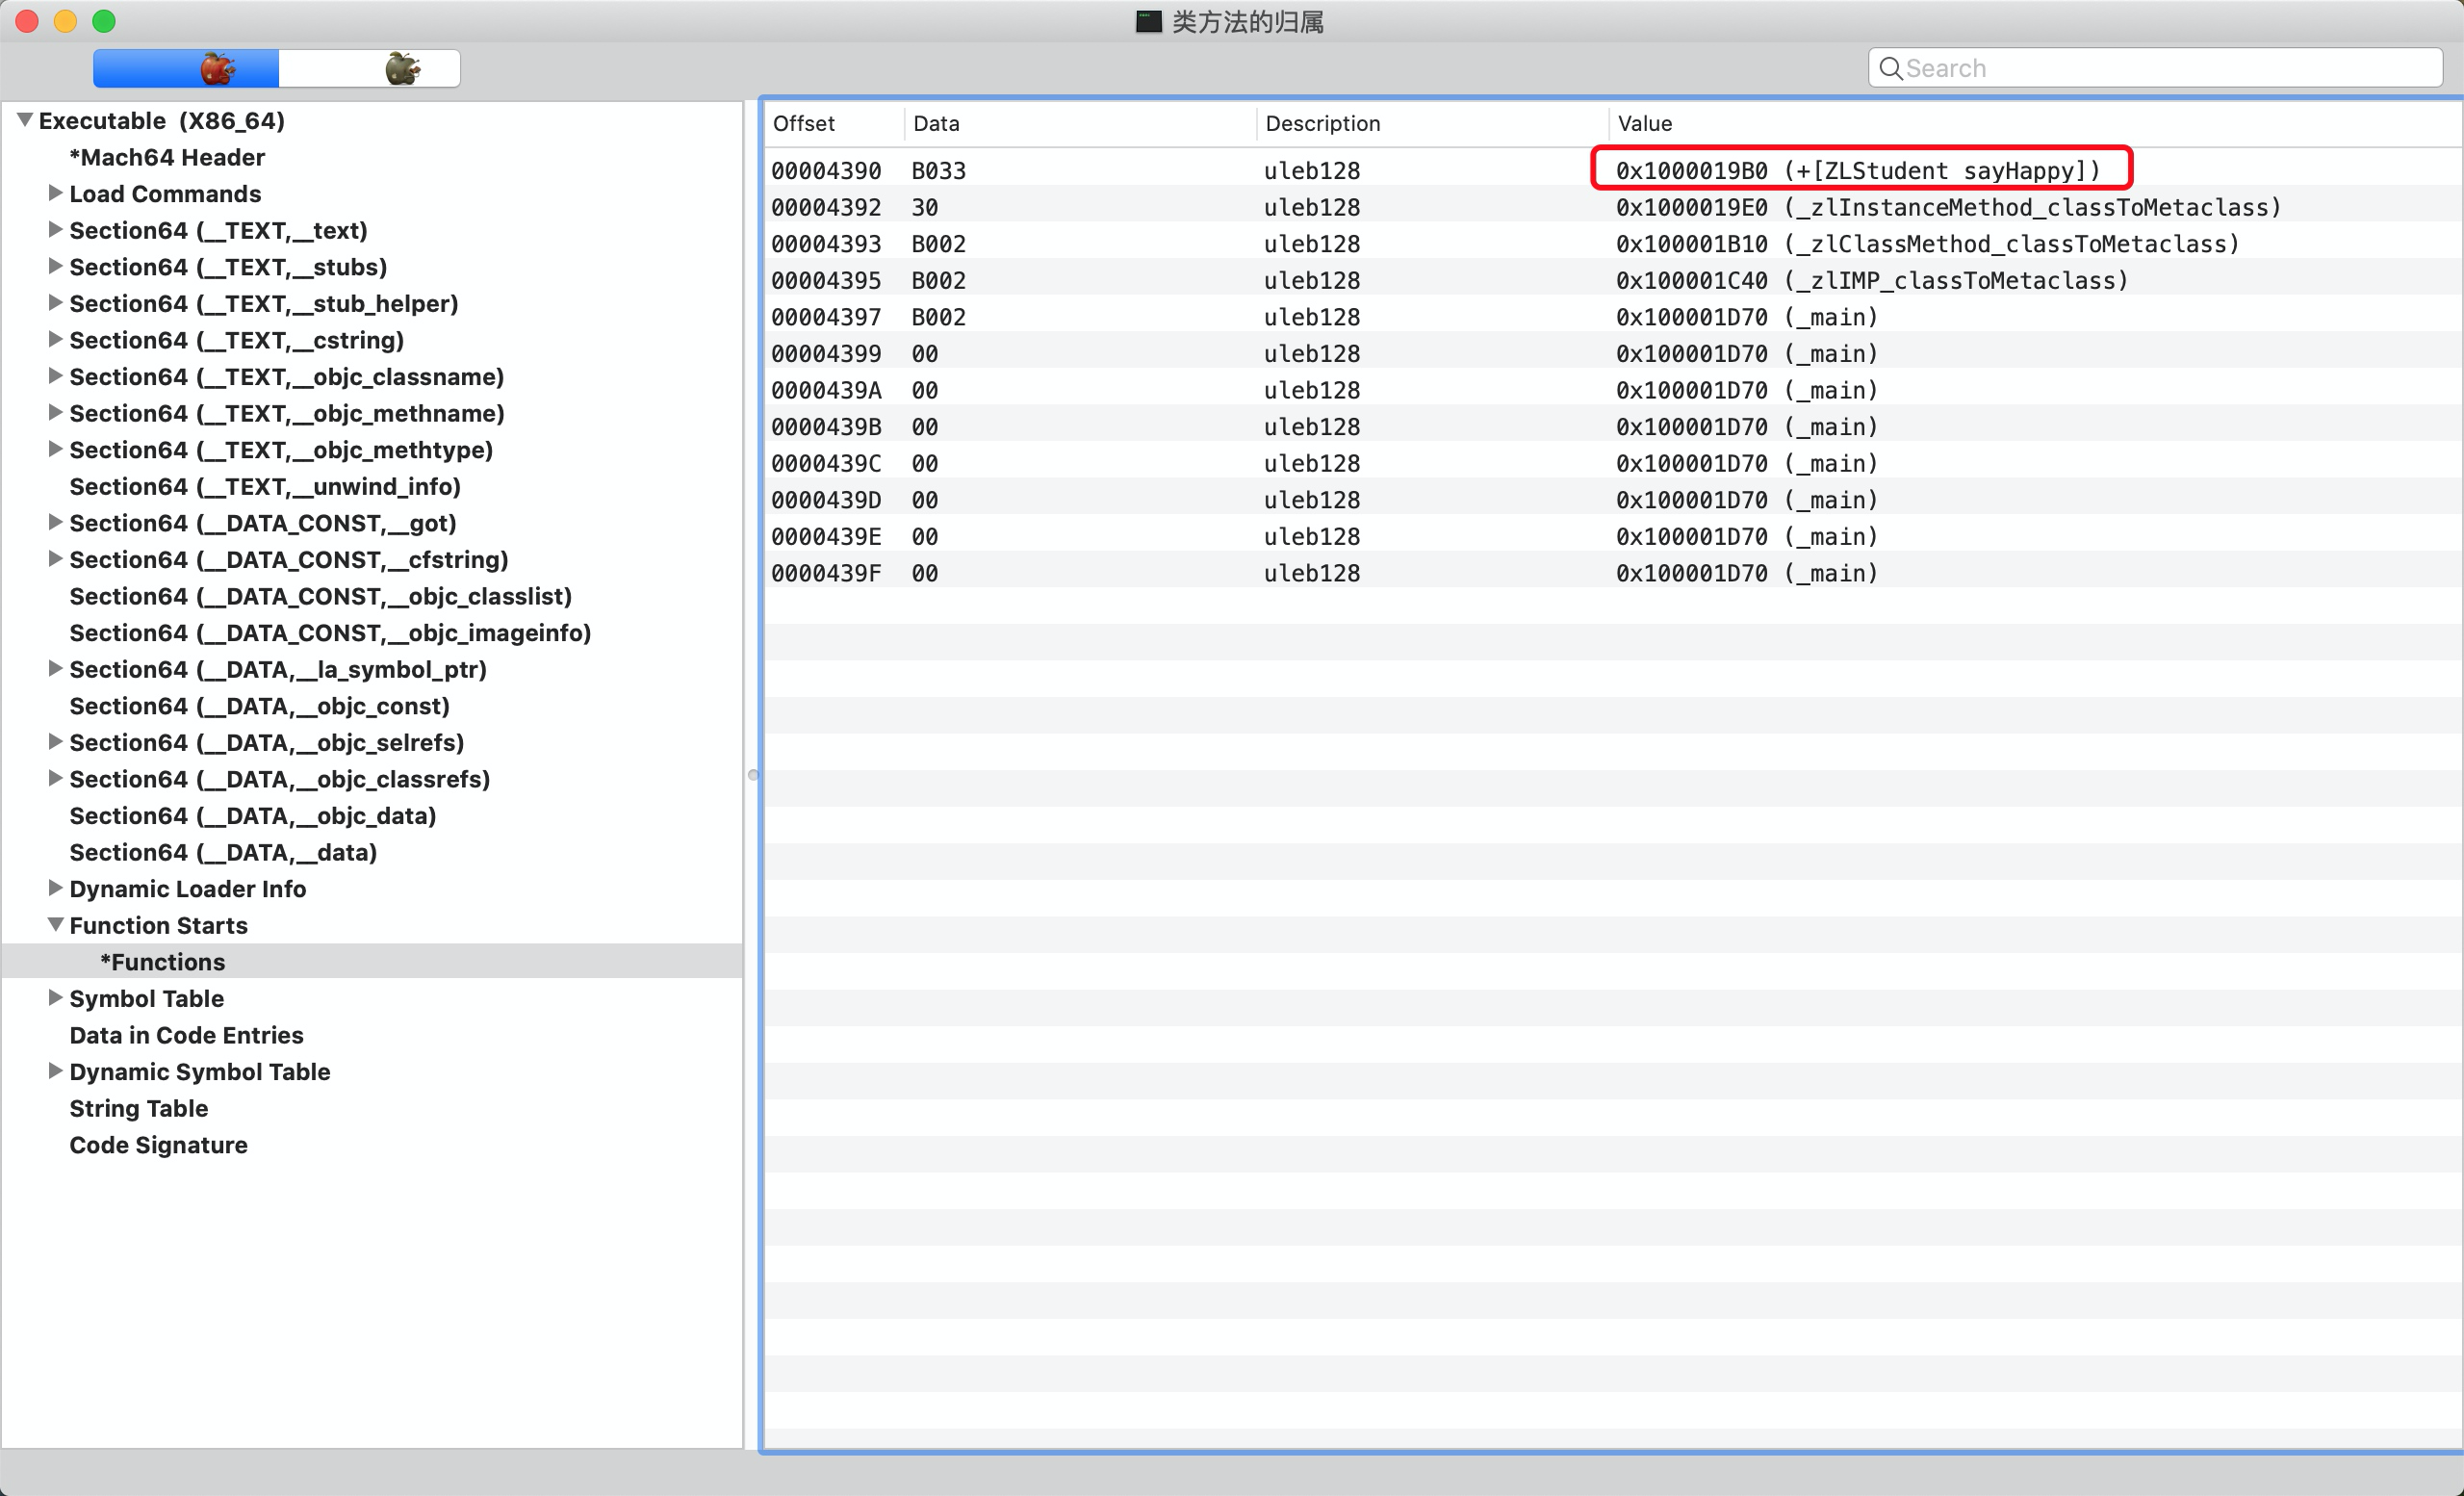Expand Section64 (__TEXT,__cstring) triangle
Image resolution: width=2464 pixels, height=1496 pixels.
pos(55,340)
